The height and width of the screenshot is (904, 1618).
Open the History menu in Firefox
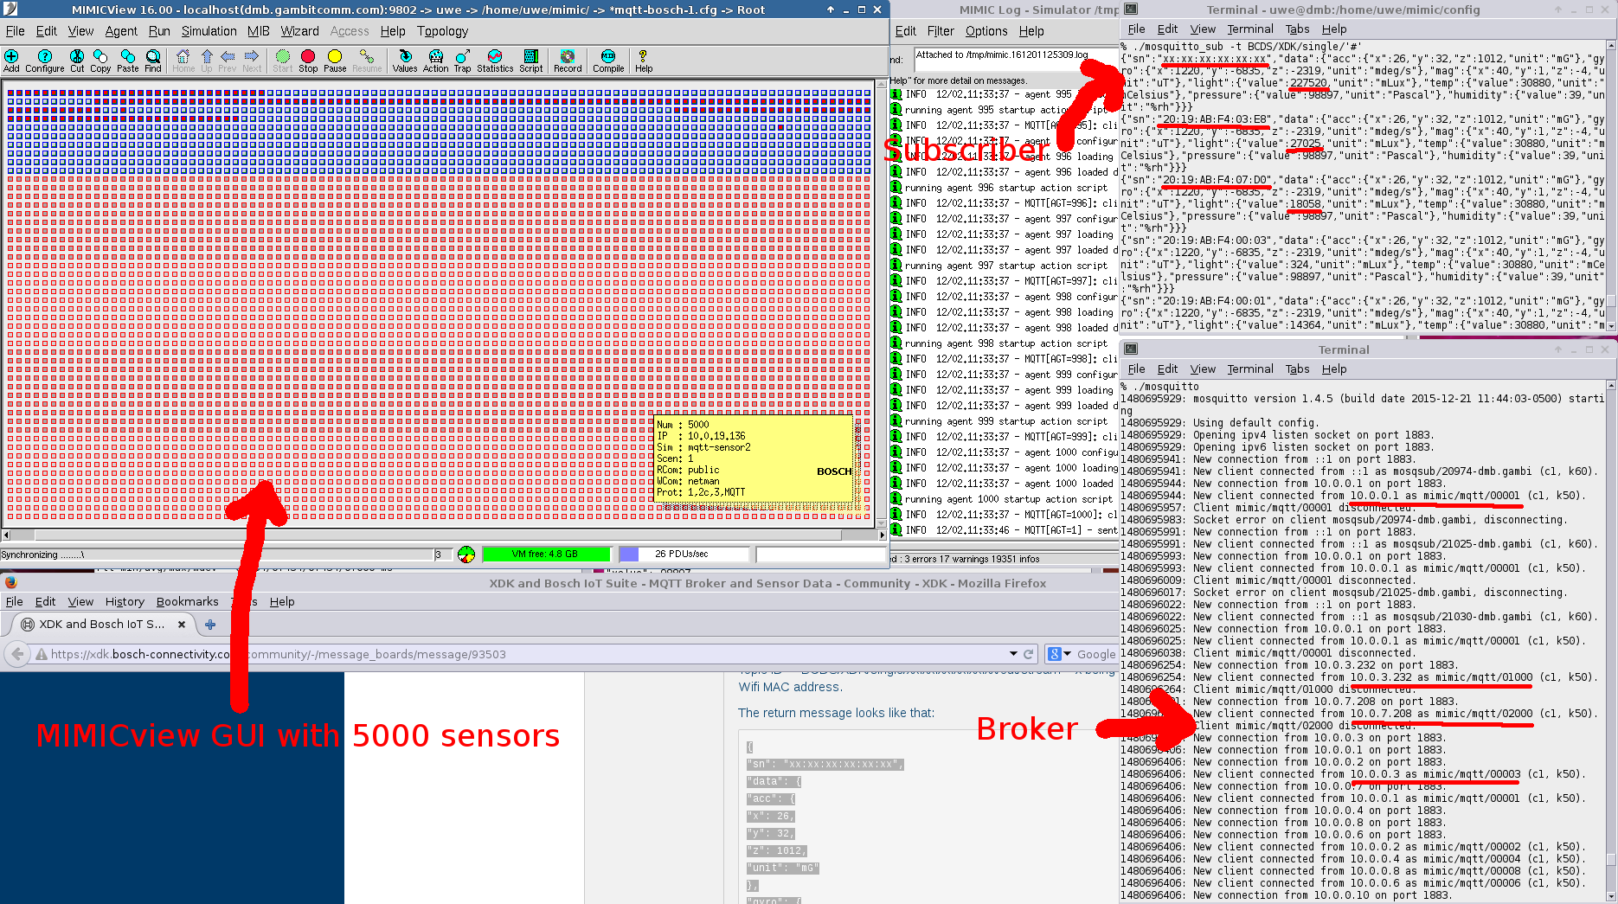(x=125, y=602)
